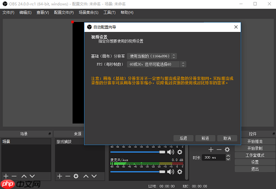Move scene down with arrow icon

coord(32,176)
